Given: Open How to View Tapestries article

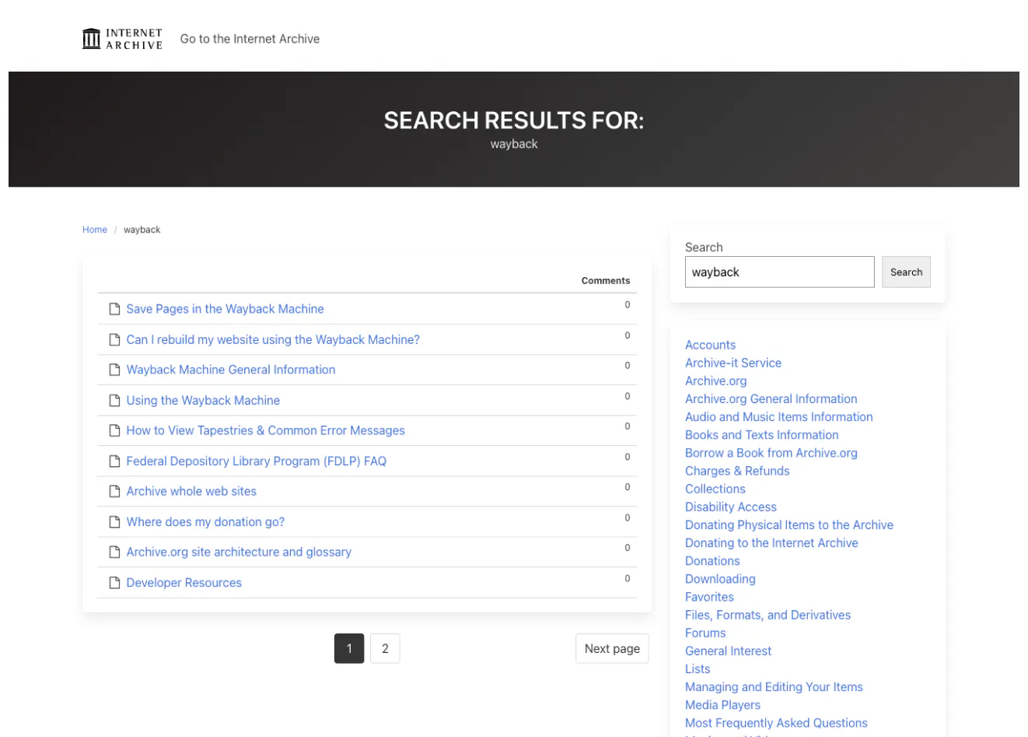Looking at the screenshot, I should [x=265, y=430].
